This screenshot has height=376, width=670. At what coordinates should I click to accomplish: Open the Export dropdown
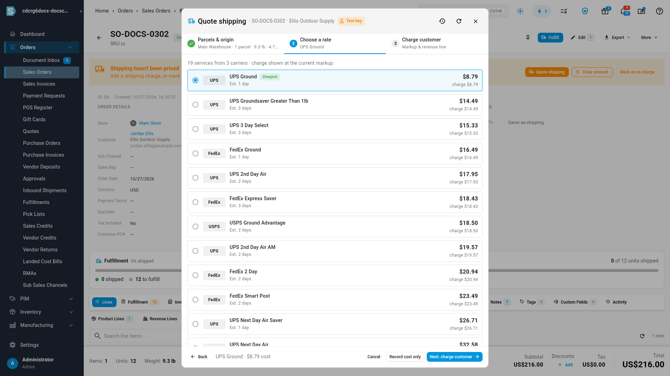(x=617, y=38)
